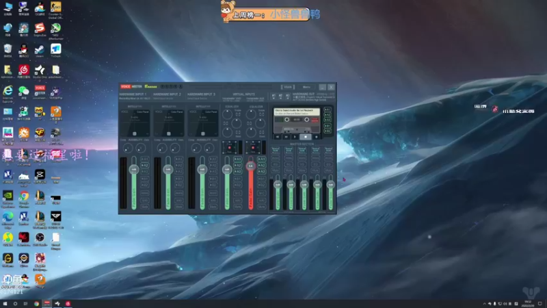Screen dimensions: 547x308
Task: Click the Hardware Input 1 Intellipan panel
Action: (135, 123)
